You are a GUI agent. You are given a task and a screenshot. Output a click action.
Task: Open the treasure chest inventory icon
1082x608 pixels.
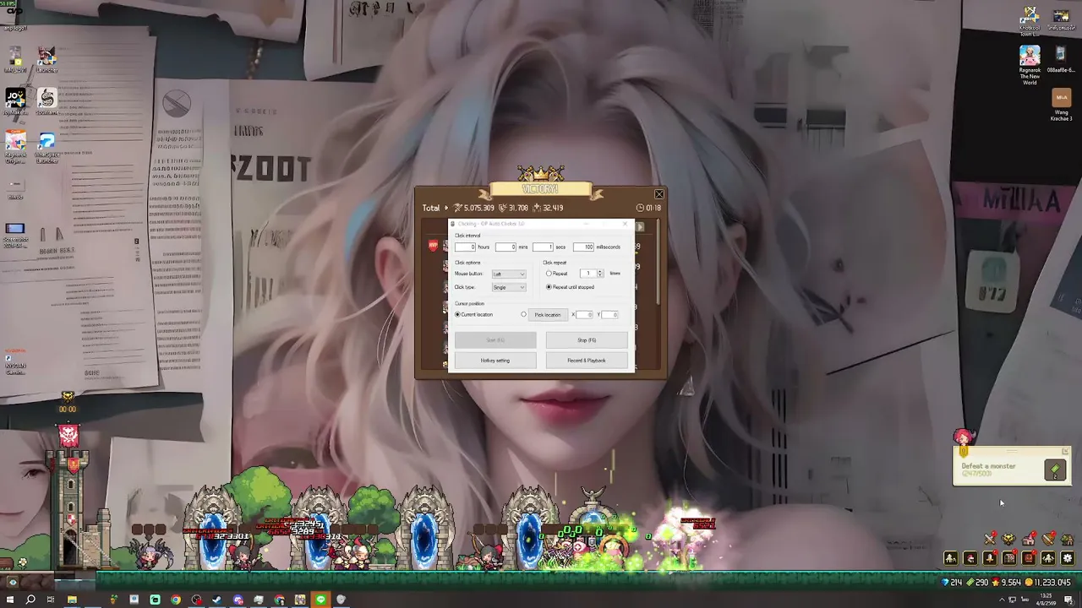click(1009, 558)
